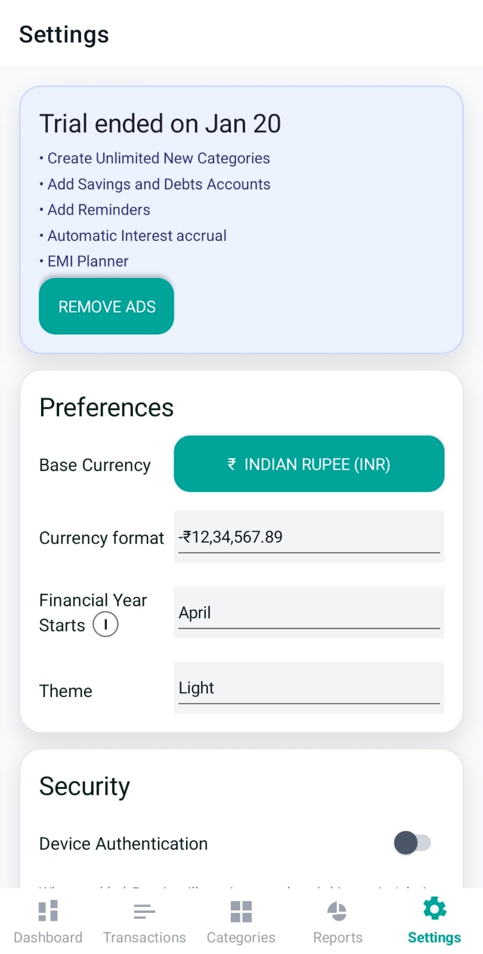Tap the Settings gear icon
The width and height of the screenshot is (483, 954).
434,909
